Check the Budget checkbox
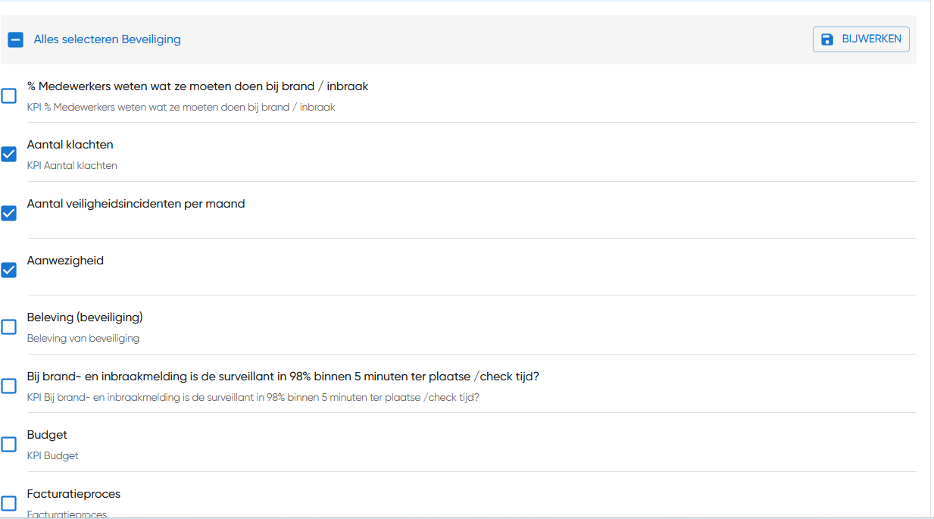Image resolution: width=934 pixels, height=519 pixels. (9, 444)
